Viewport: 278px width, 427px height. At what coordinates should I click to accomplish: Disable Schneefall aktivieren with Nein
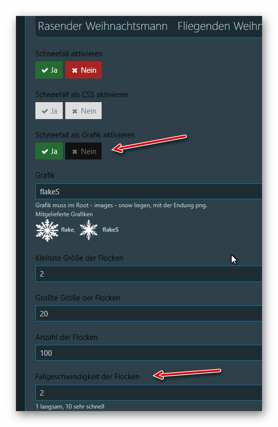coord(83,70)
